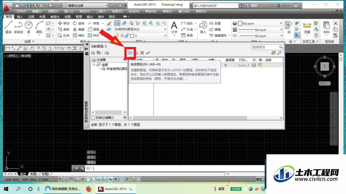Click the new layer icon in layer manager
Viewport: 346px width, 194px height.
pos(130,53)
